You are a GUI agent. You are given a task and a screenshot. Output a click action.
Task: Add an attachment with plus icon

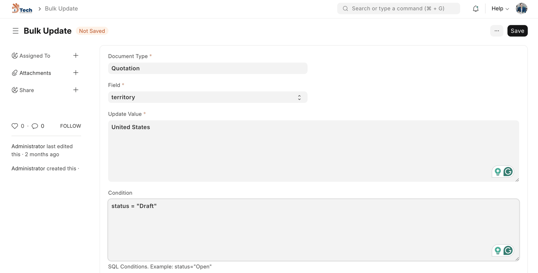[76, 73]
